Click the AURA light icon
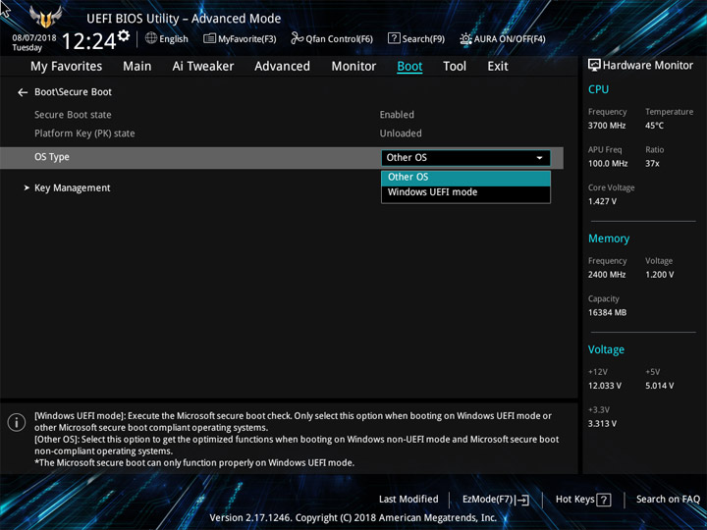The width and height of the screenshot is (707, 530). click(465, 38)
